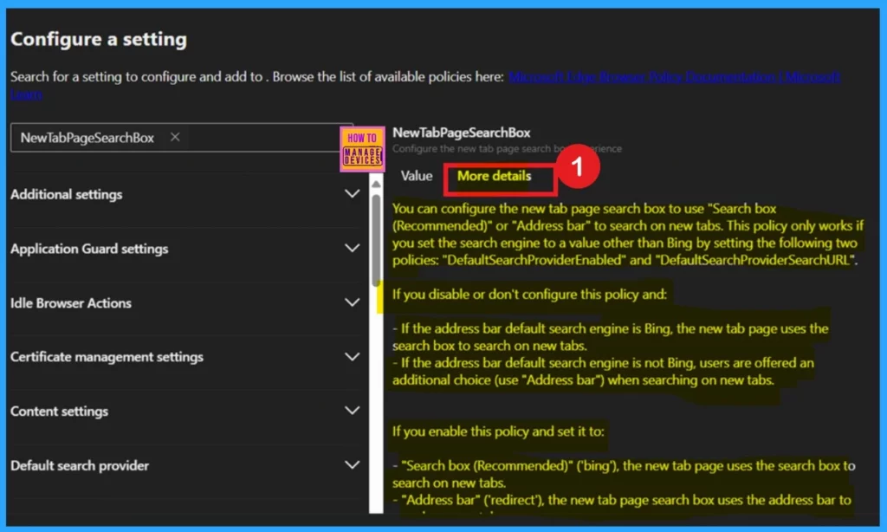Select the Default search provider label
Screen dimensions: 887x532
[80, 465]
